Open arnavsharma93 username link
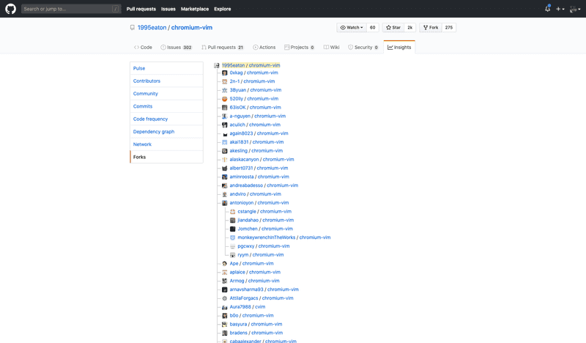Image resolution: width=586 pixels, height=343 pixels. pos(246,289)
